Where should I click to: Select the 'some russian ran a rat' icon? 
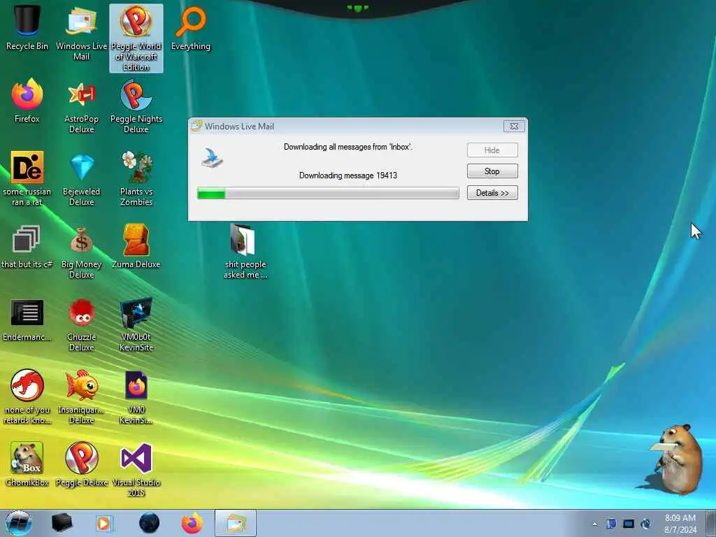[x=27, y=179]
